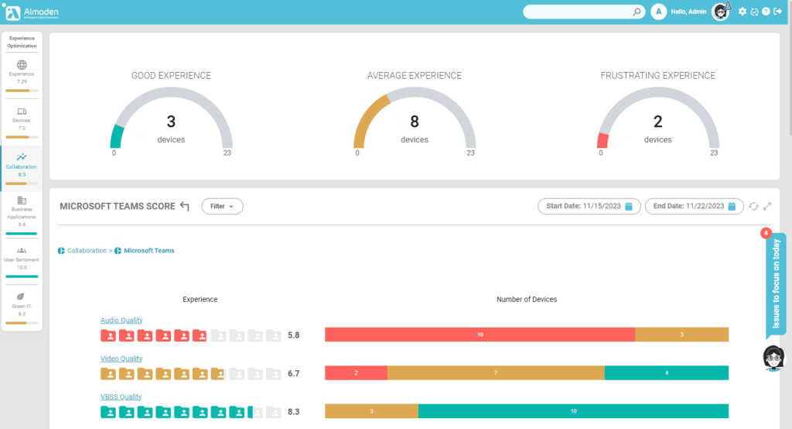The width and height of the screenshot is (792, 429).
Task: Open Issues to focus on today tab
Action: coord(776,283)
